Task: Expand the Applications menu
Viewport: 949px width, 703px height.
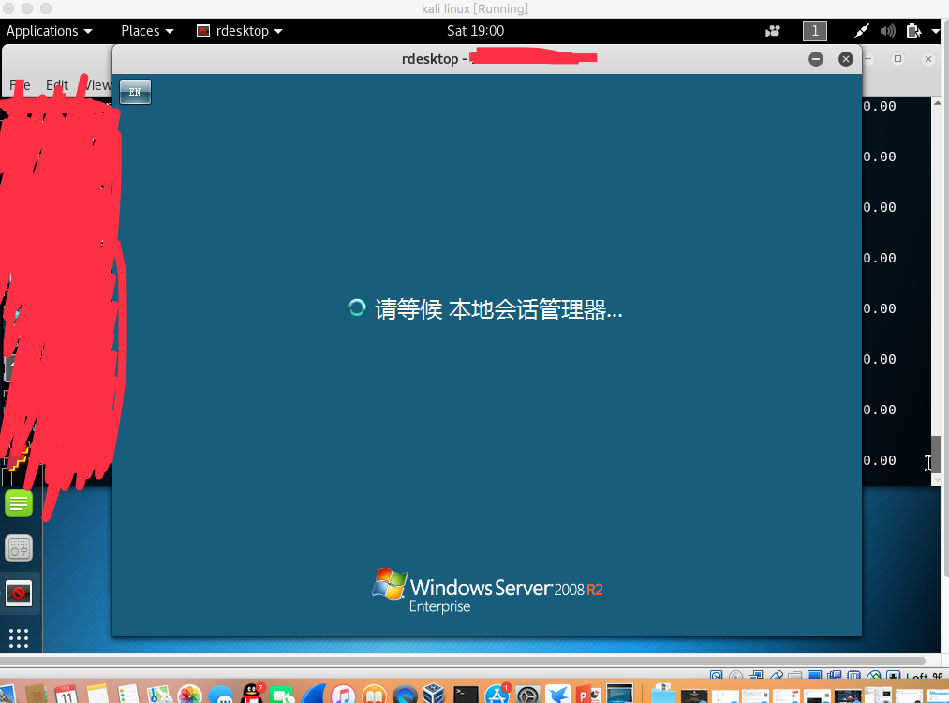Action: click(50, 31)
